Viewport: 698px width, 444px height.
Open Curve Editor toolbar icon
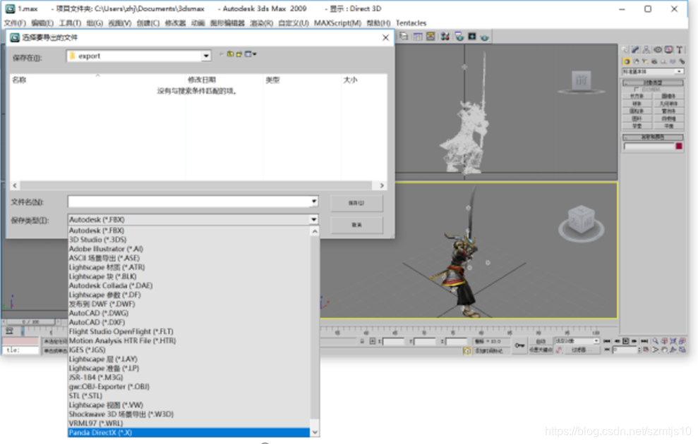click(418, 37)
